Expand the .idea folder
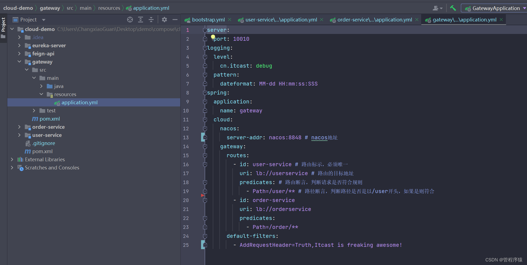 click(x=19, y=37)
